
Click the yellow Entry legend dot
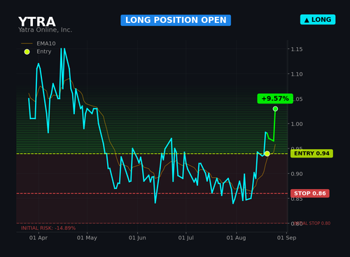point(27,52)
